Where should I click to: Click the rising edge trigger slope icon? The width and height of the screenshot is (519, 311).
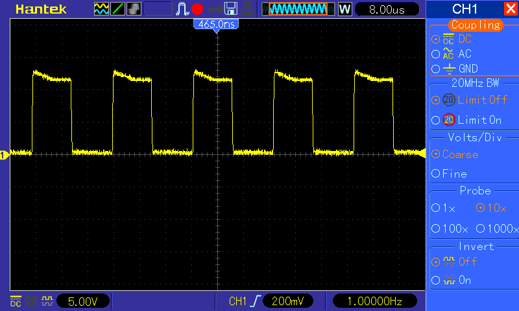[256, 301]
